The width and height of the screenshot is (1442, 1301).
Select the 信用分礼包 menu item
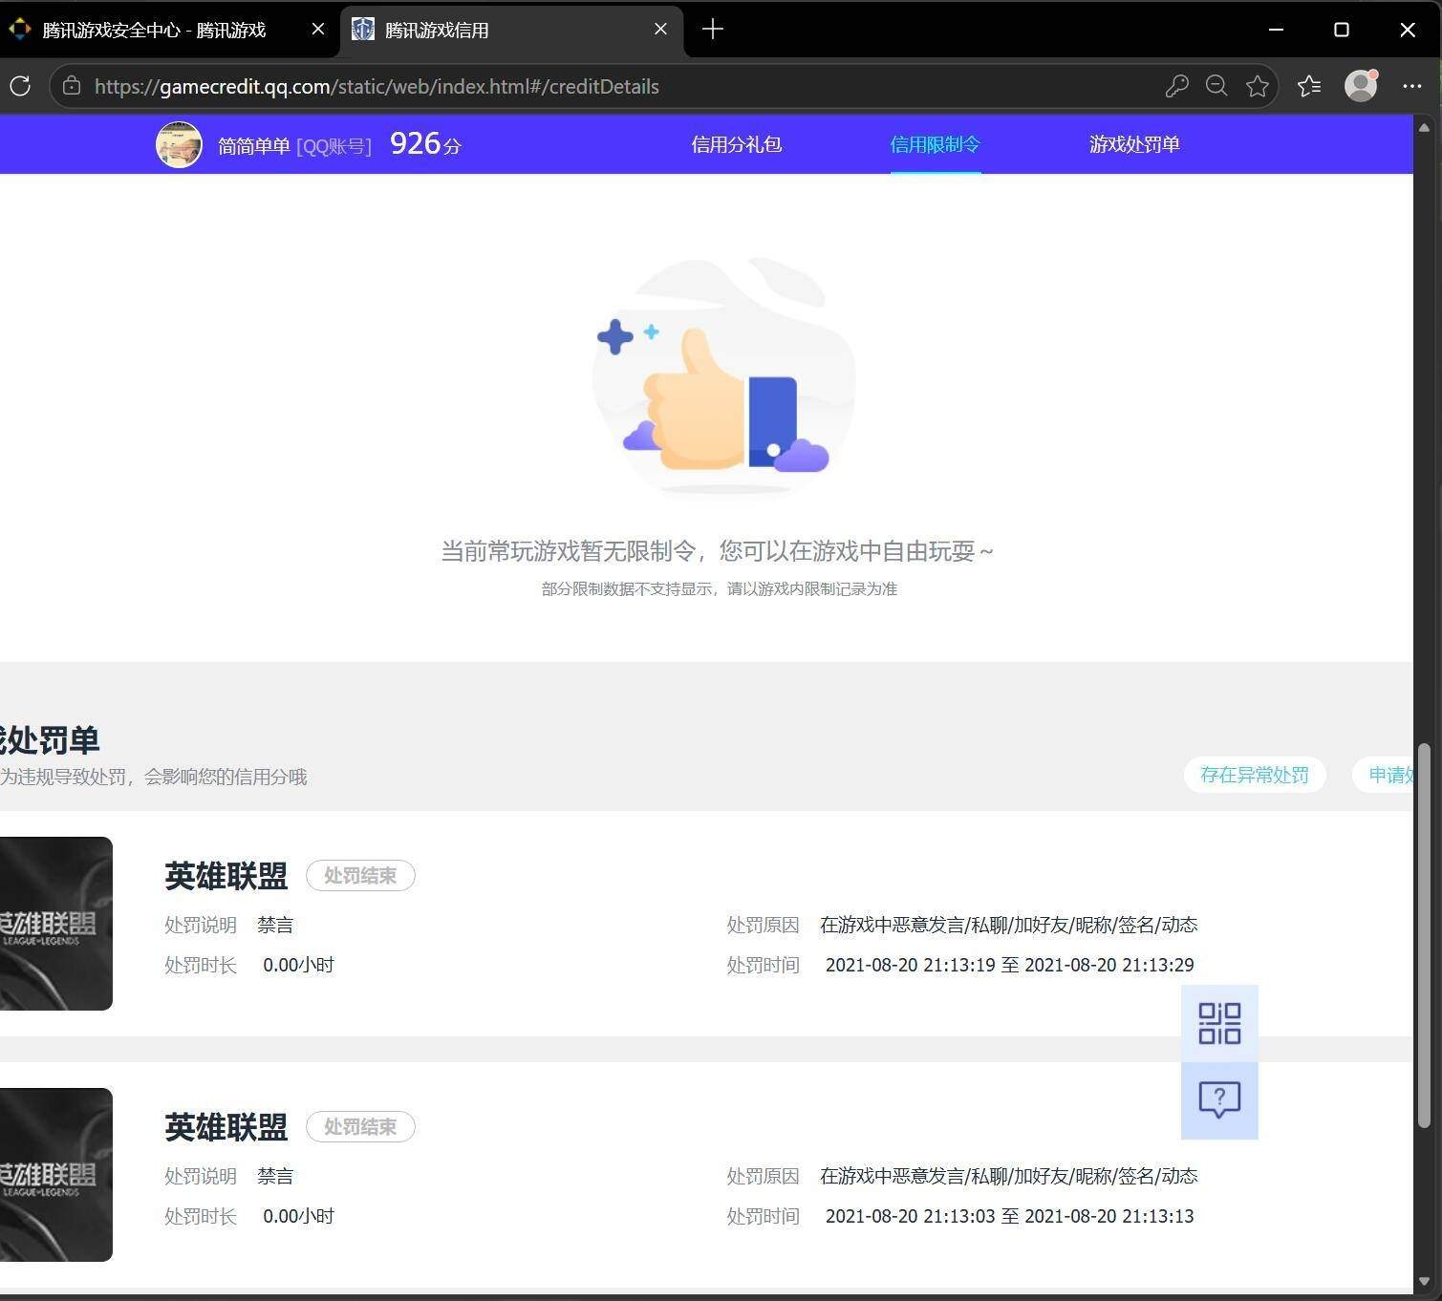tap(737, 144)
